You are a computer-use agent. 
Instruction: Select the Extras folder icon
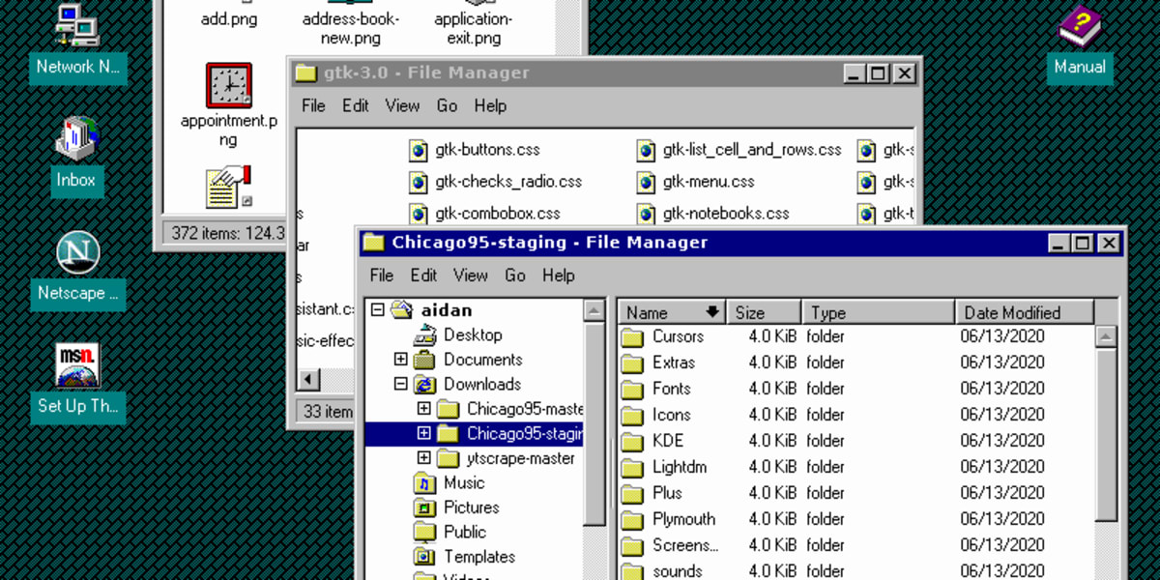[x=632, y=363]
